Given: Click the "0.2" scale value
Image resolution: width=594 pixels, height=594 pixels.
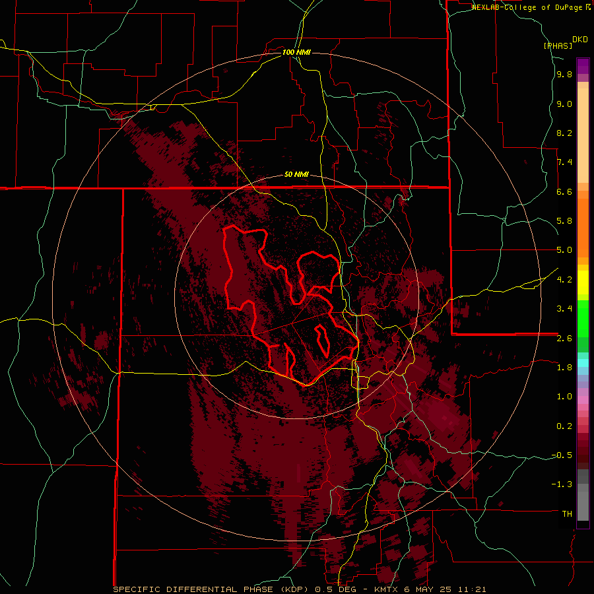Looking at the screenshot, I should click(x=564, y=426).
